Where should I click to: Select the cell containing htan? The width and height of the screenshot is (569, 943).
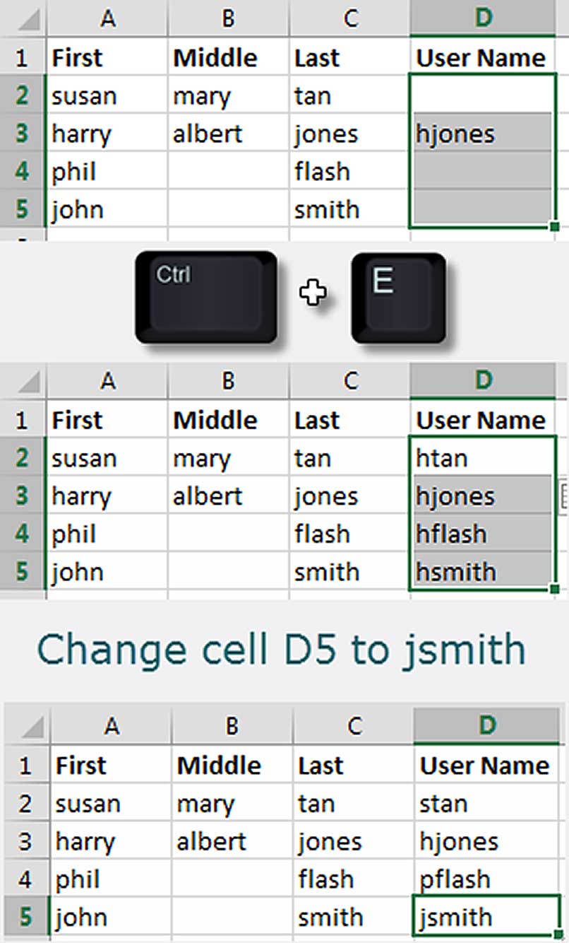(x=481, y=458)
